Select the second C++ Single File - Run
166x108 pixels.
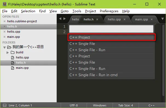[x=111, y=69]
